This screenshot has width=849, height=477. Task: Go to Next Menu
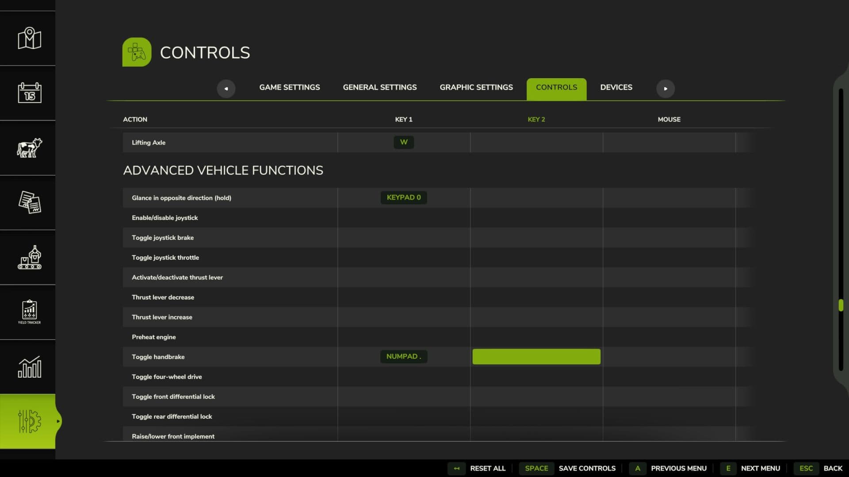pos(761,468)
